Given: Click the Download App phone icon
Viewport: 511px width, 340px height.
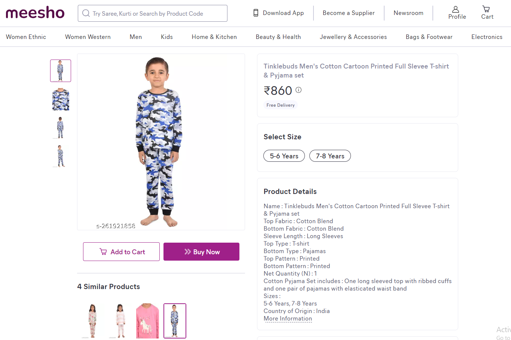Looking at the screenshot, I should pos(256,13).
